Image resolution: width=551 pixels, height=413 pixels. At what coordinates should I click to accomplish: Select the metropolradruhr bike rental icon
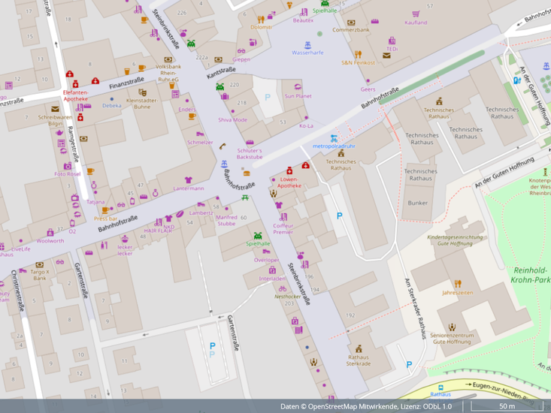click(x=334, y=137)
